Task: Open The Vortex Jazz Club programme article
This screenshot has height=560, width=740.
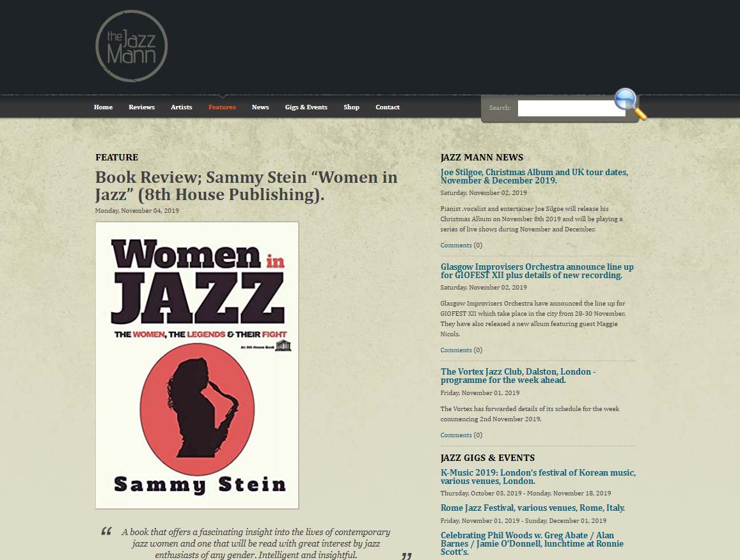Action: (518, 375)
